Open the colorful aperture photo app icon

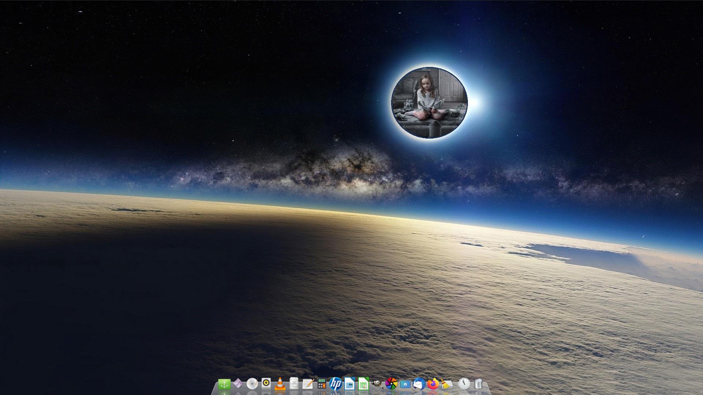391,384
